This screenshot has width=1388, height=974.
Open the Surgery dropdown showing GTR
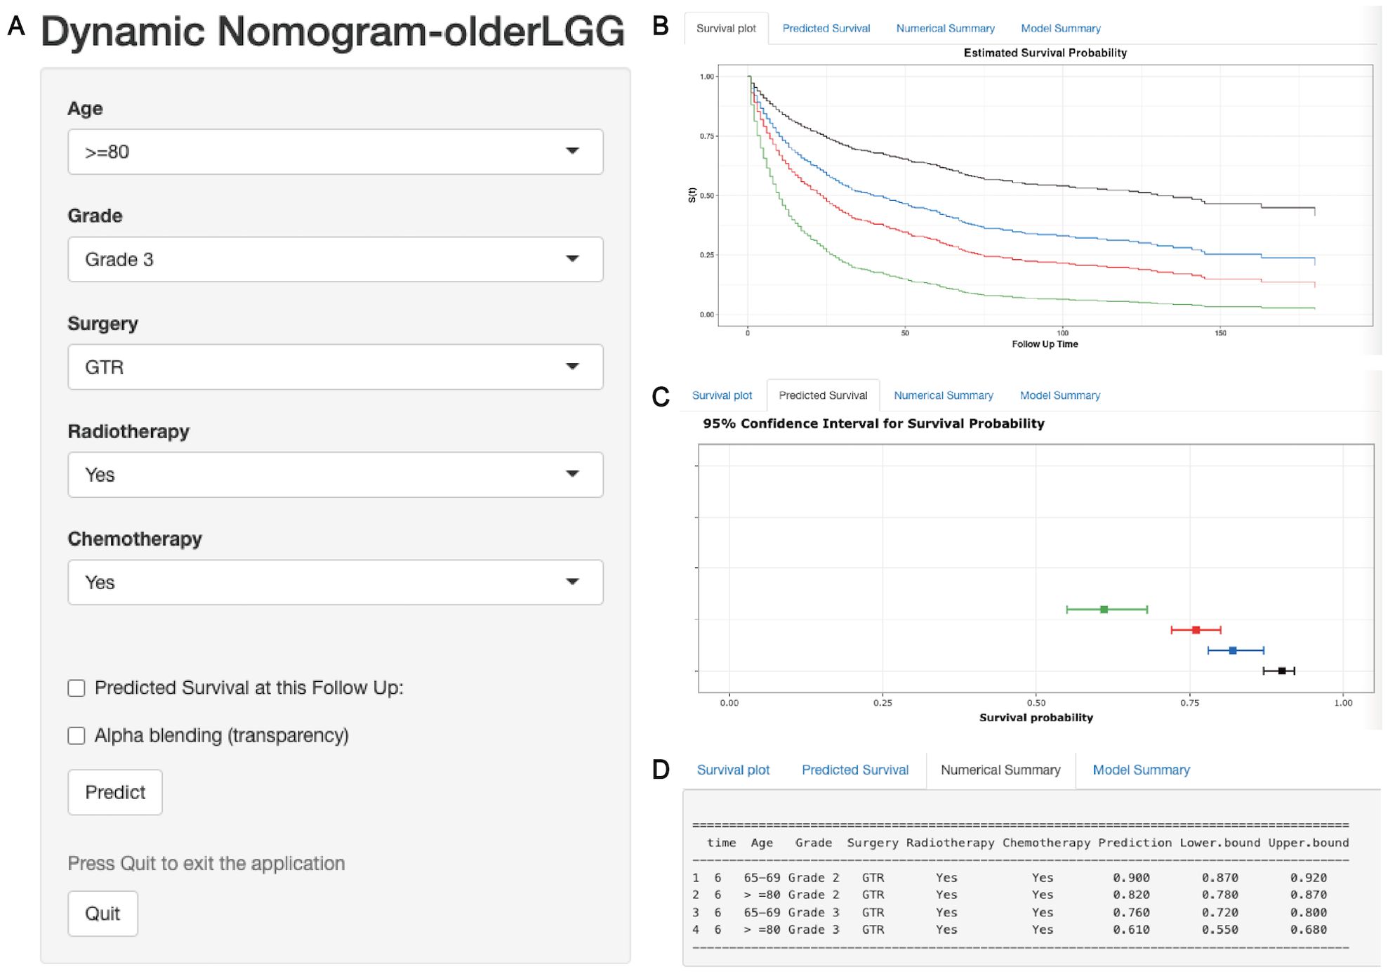coord(335,367)
